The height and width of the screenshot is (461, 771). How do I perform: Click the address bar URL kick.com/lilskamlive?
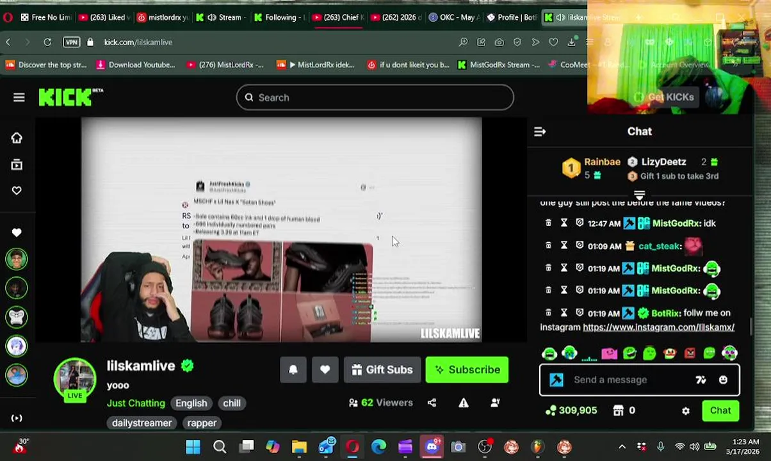point(138,42)
